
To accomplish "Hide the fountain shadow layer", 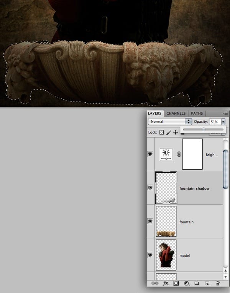I will pos(150,187).
